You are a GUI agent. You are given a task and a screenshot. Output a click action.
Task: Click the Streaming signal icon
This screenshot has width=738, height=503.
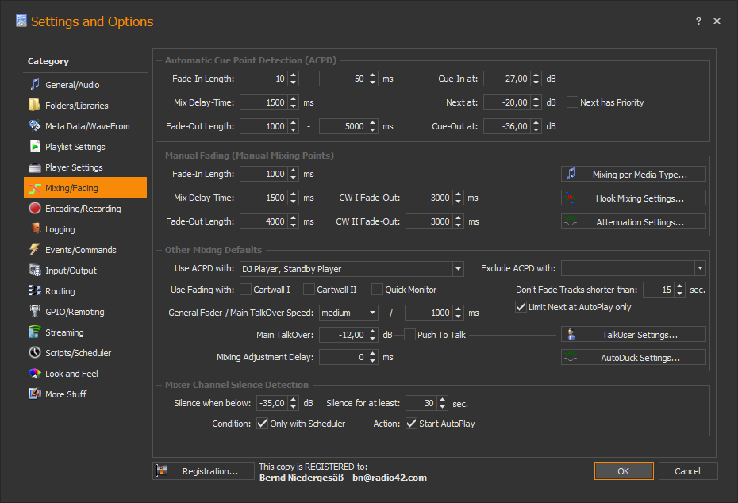[x=35, y=332]
